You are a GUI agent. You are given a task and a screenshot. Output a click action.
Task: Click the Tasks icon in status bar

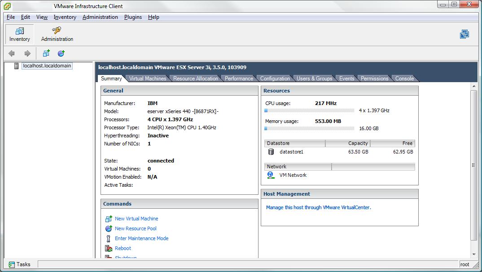pyautogui.click(x=11, y=264)
